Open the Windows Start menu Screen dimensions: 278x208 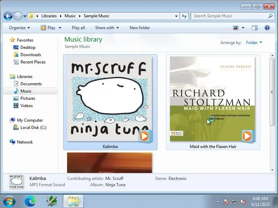pyautogui.click(x=9, y=201)
